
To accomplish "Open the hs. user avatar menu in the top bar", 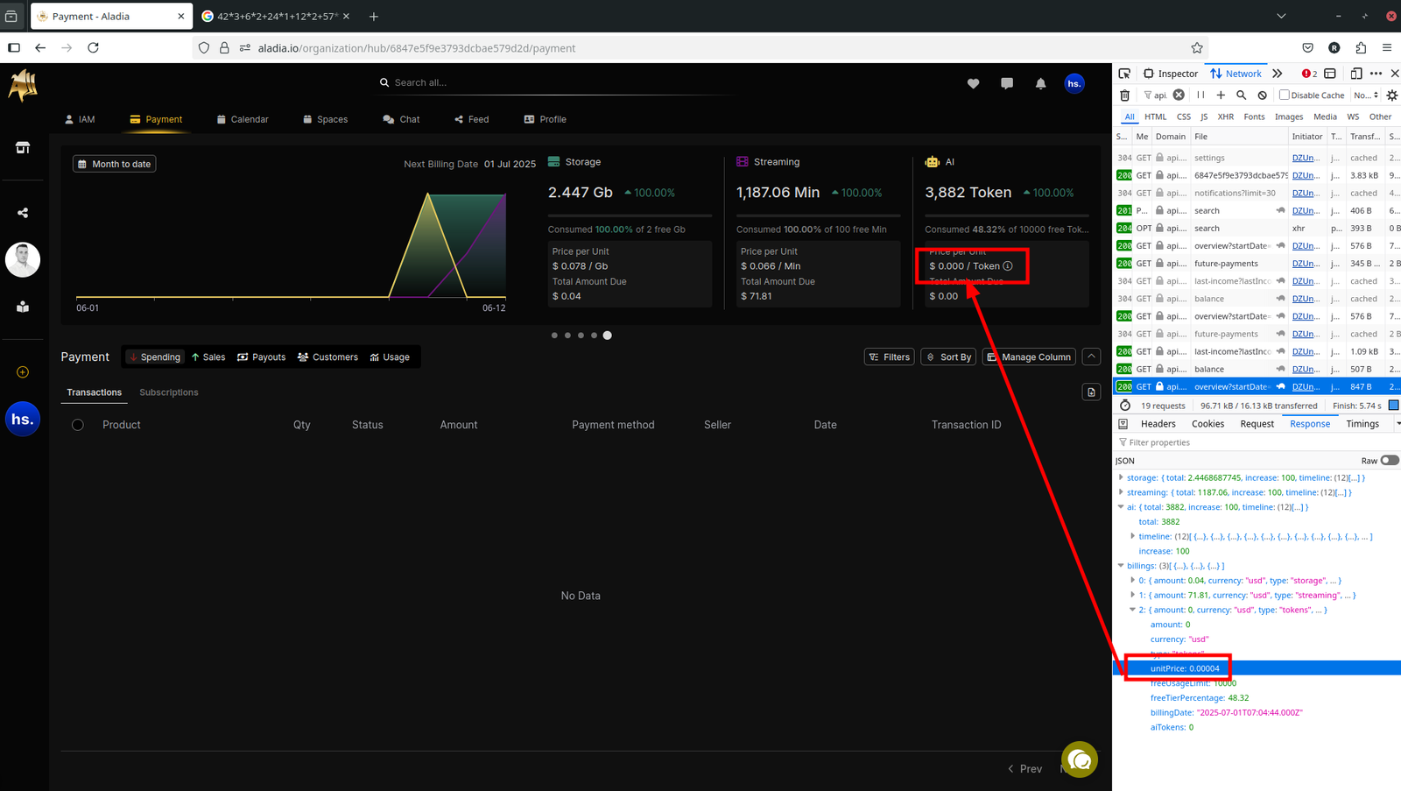I will click(1074, 83).
